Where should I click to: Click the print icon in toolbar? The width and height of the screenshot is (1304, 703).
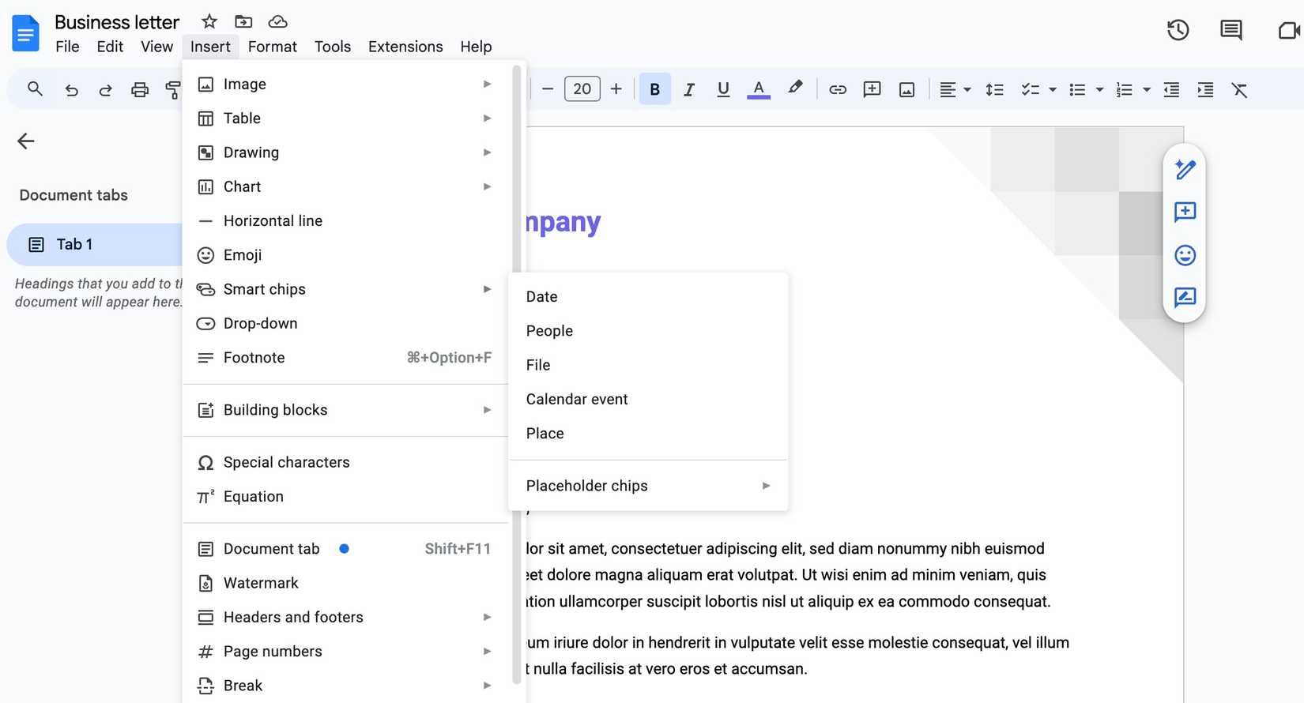(x=140, y=90)
